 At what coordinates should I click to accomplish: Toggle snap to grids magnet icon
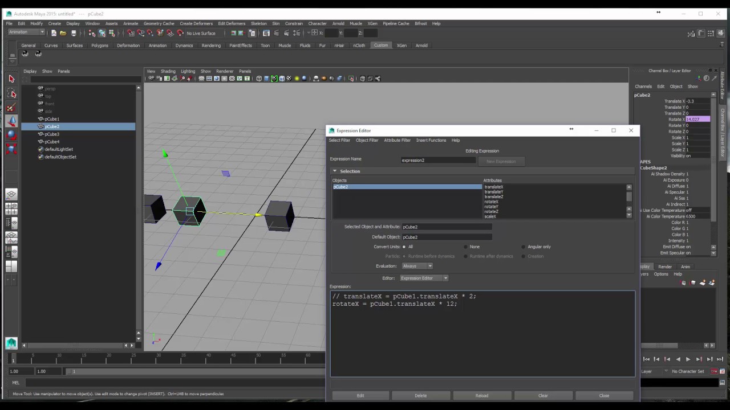coord(131,33)
